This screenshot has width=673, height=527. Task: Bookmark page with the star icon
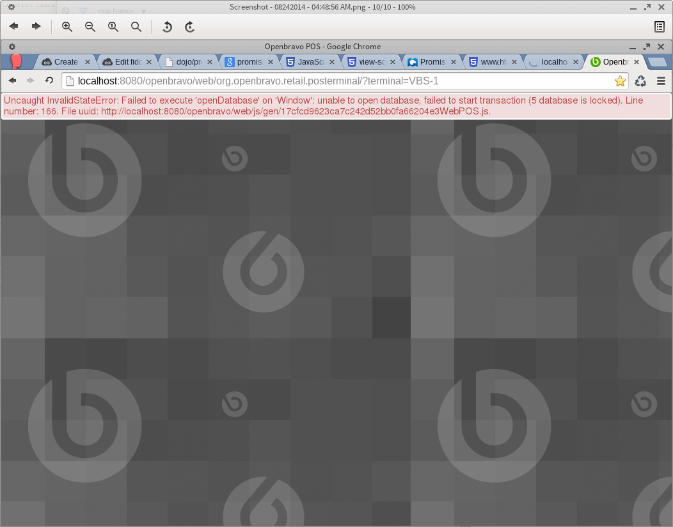[620, 81]
